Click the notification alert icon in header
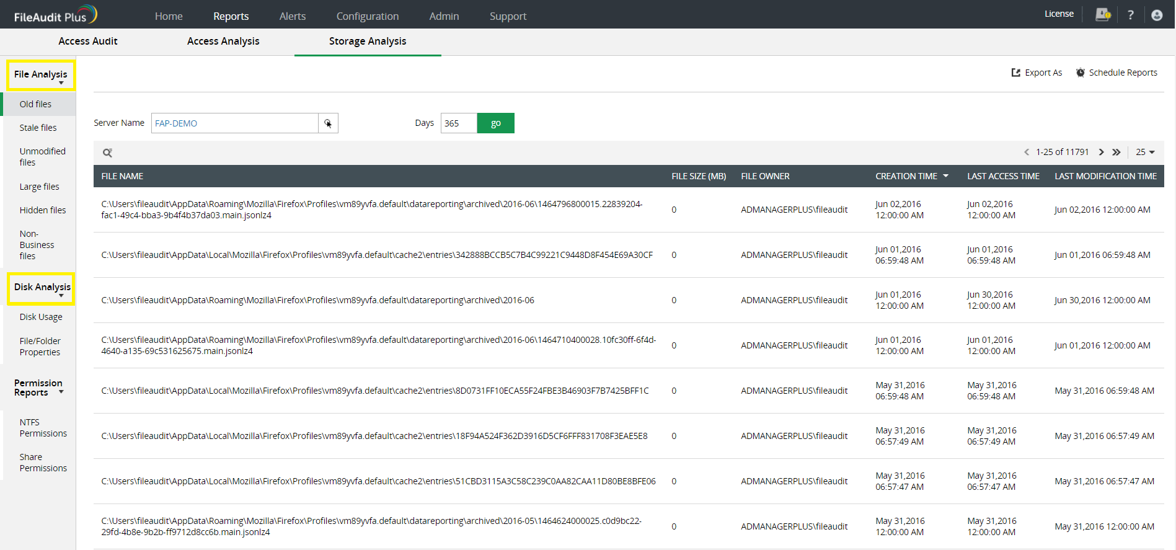The height and width of the screenshot is (550, 1176). point(1103,14)
